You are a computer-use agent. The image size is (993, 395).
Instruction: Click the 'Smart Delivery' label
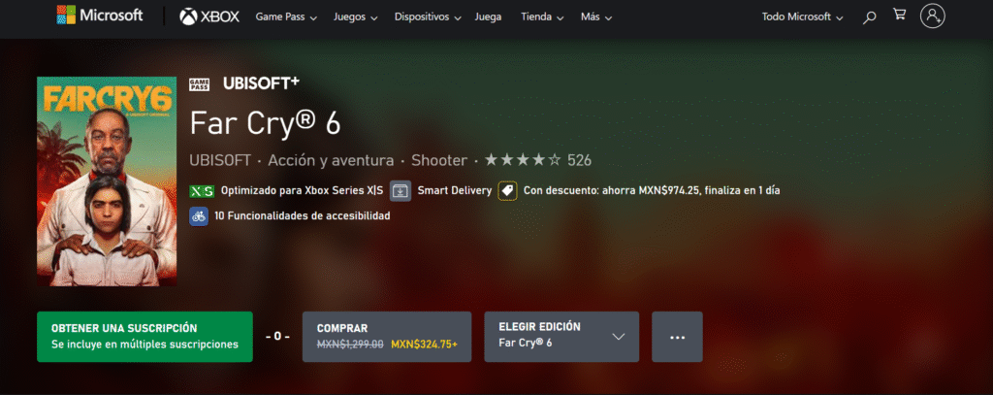pos(455,190)
